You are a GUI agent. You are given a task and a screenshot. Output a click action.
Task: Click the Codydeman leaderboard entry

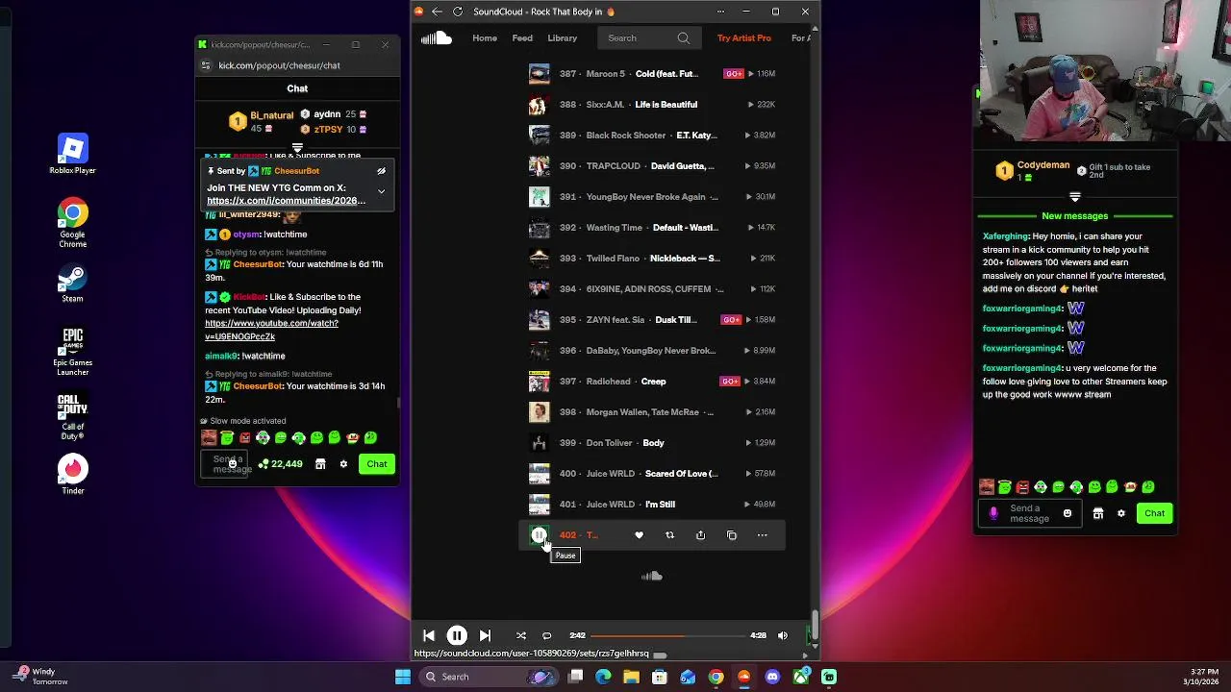(x=1034, y=170)
